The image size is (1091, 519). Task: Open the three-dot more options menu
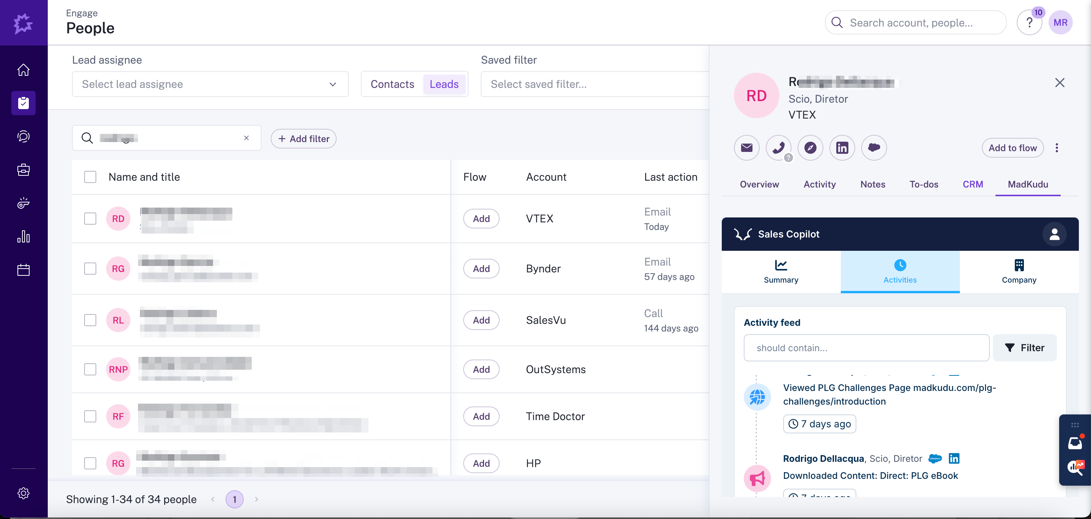pos(1057,148)
